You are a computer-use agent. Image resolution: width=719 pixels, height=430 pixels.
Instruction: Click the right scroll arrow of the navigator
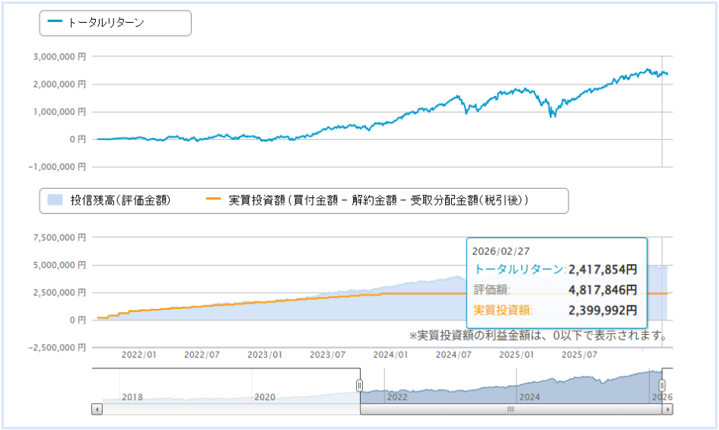coord(667,409)
